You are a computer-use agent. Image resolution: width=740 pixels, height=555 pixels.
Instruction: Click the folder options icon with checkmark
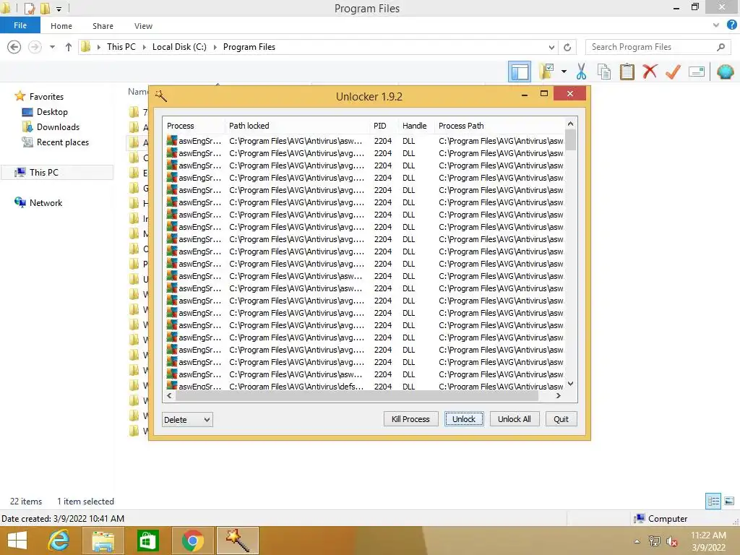tap(546, 72)
